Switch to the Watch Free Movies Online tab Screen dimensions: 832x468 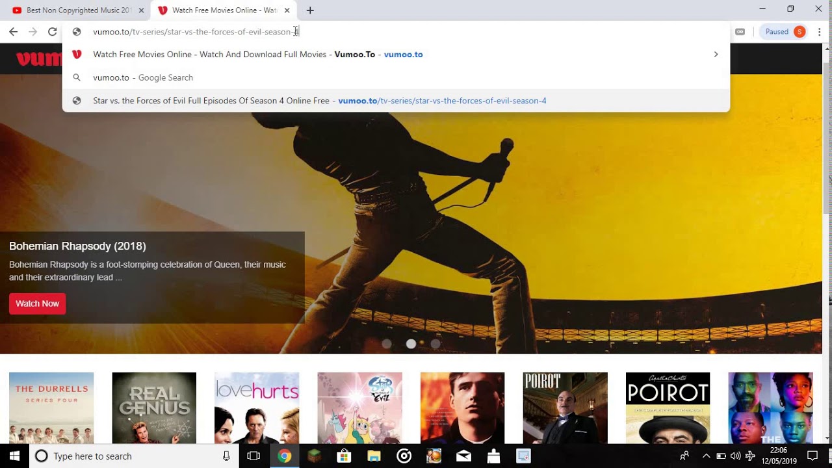coord(221,10)
